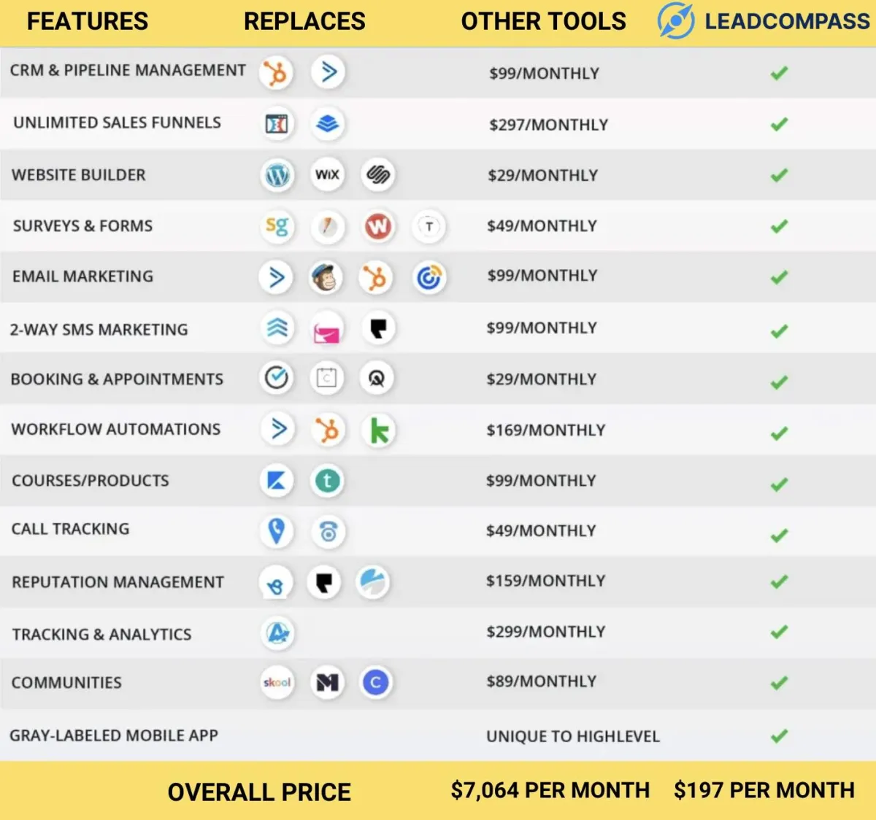The height and width of the screenshot is (820, 876).
Task: Click the Reputation Management feature label
Action: [x=118, y=582]
